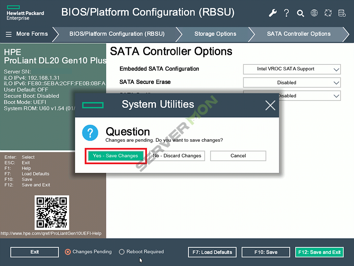Click the SATA Controller Options page heading

tap(171, 52)
